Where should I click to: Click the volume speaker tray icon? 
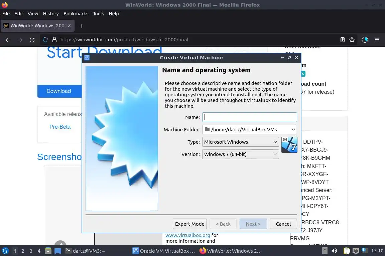(334, 251)
